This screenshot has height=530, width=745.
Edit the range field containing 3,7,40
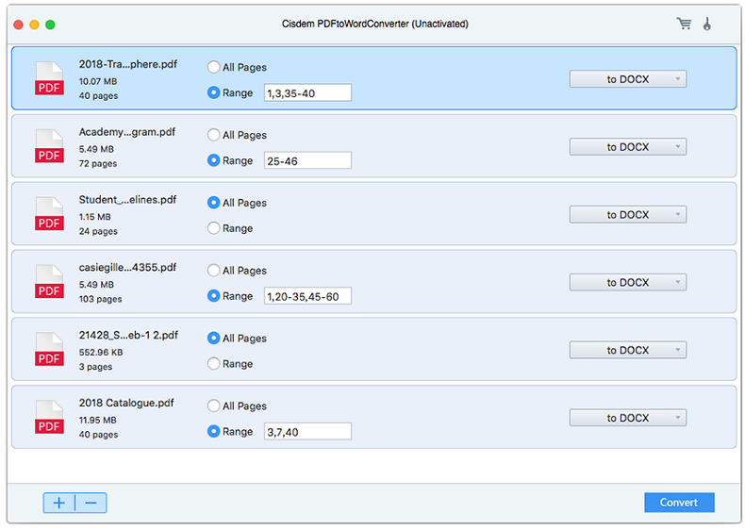pos(307,432)
